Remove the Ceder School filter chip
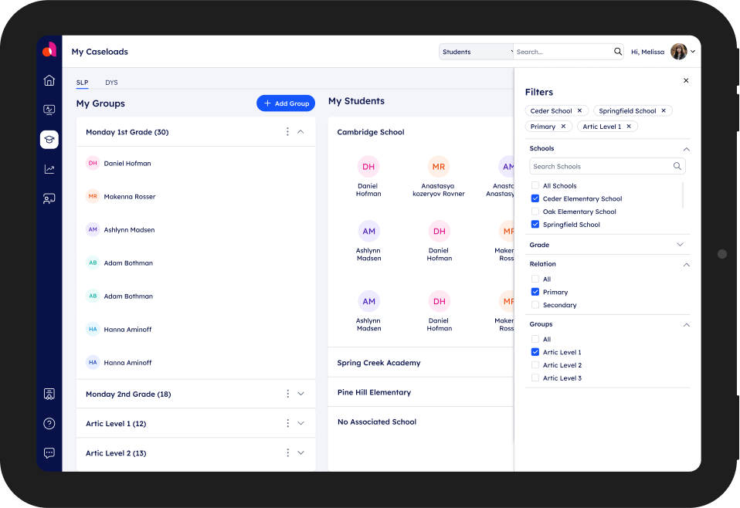 579,110
